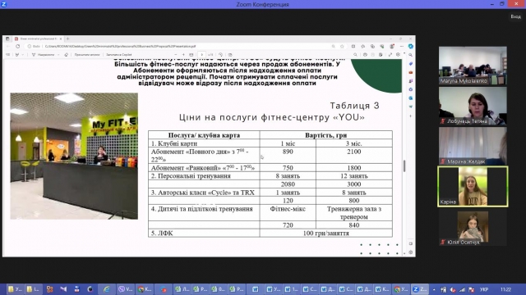Select Юлія Осипчук video thumbnail

click(x=473, y=227)
